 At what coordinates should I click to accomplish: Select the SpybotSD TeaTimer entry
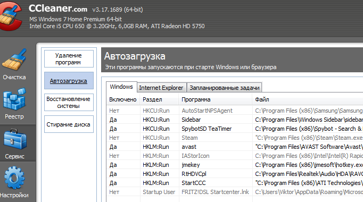pyautogui.click(x=207, y=129)
